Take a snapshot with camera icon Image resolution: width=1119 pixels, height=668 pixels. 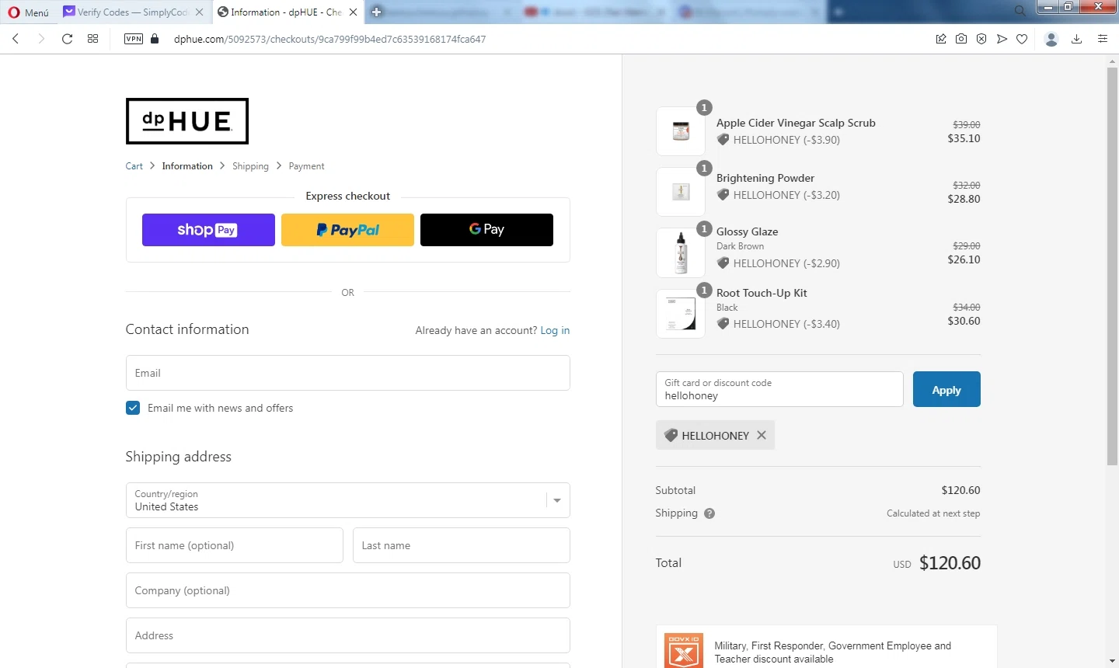(961, 39)
